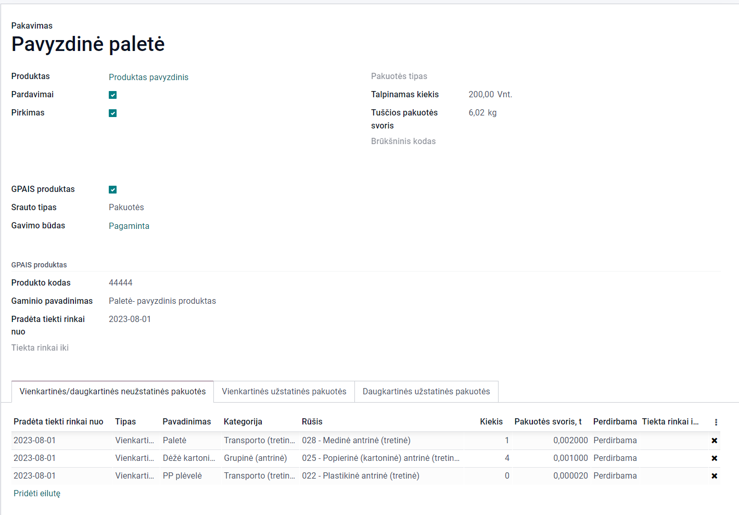Sort by the Tiekta rinkai i... column

tap(670, 421)
